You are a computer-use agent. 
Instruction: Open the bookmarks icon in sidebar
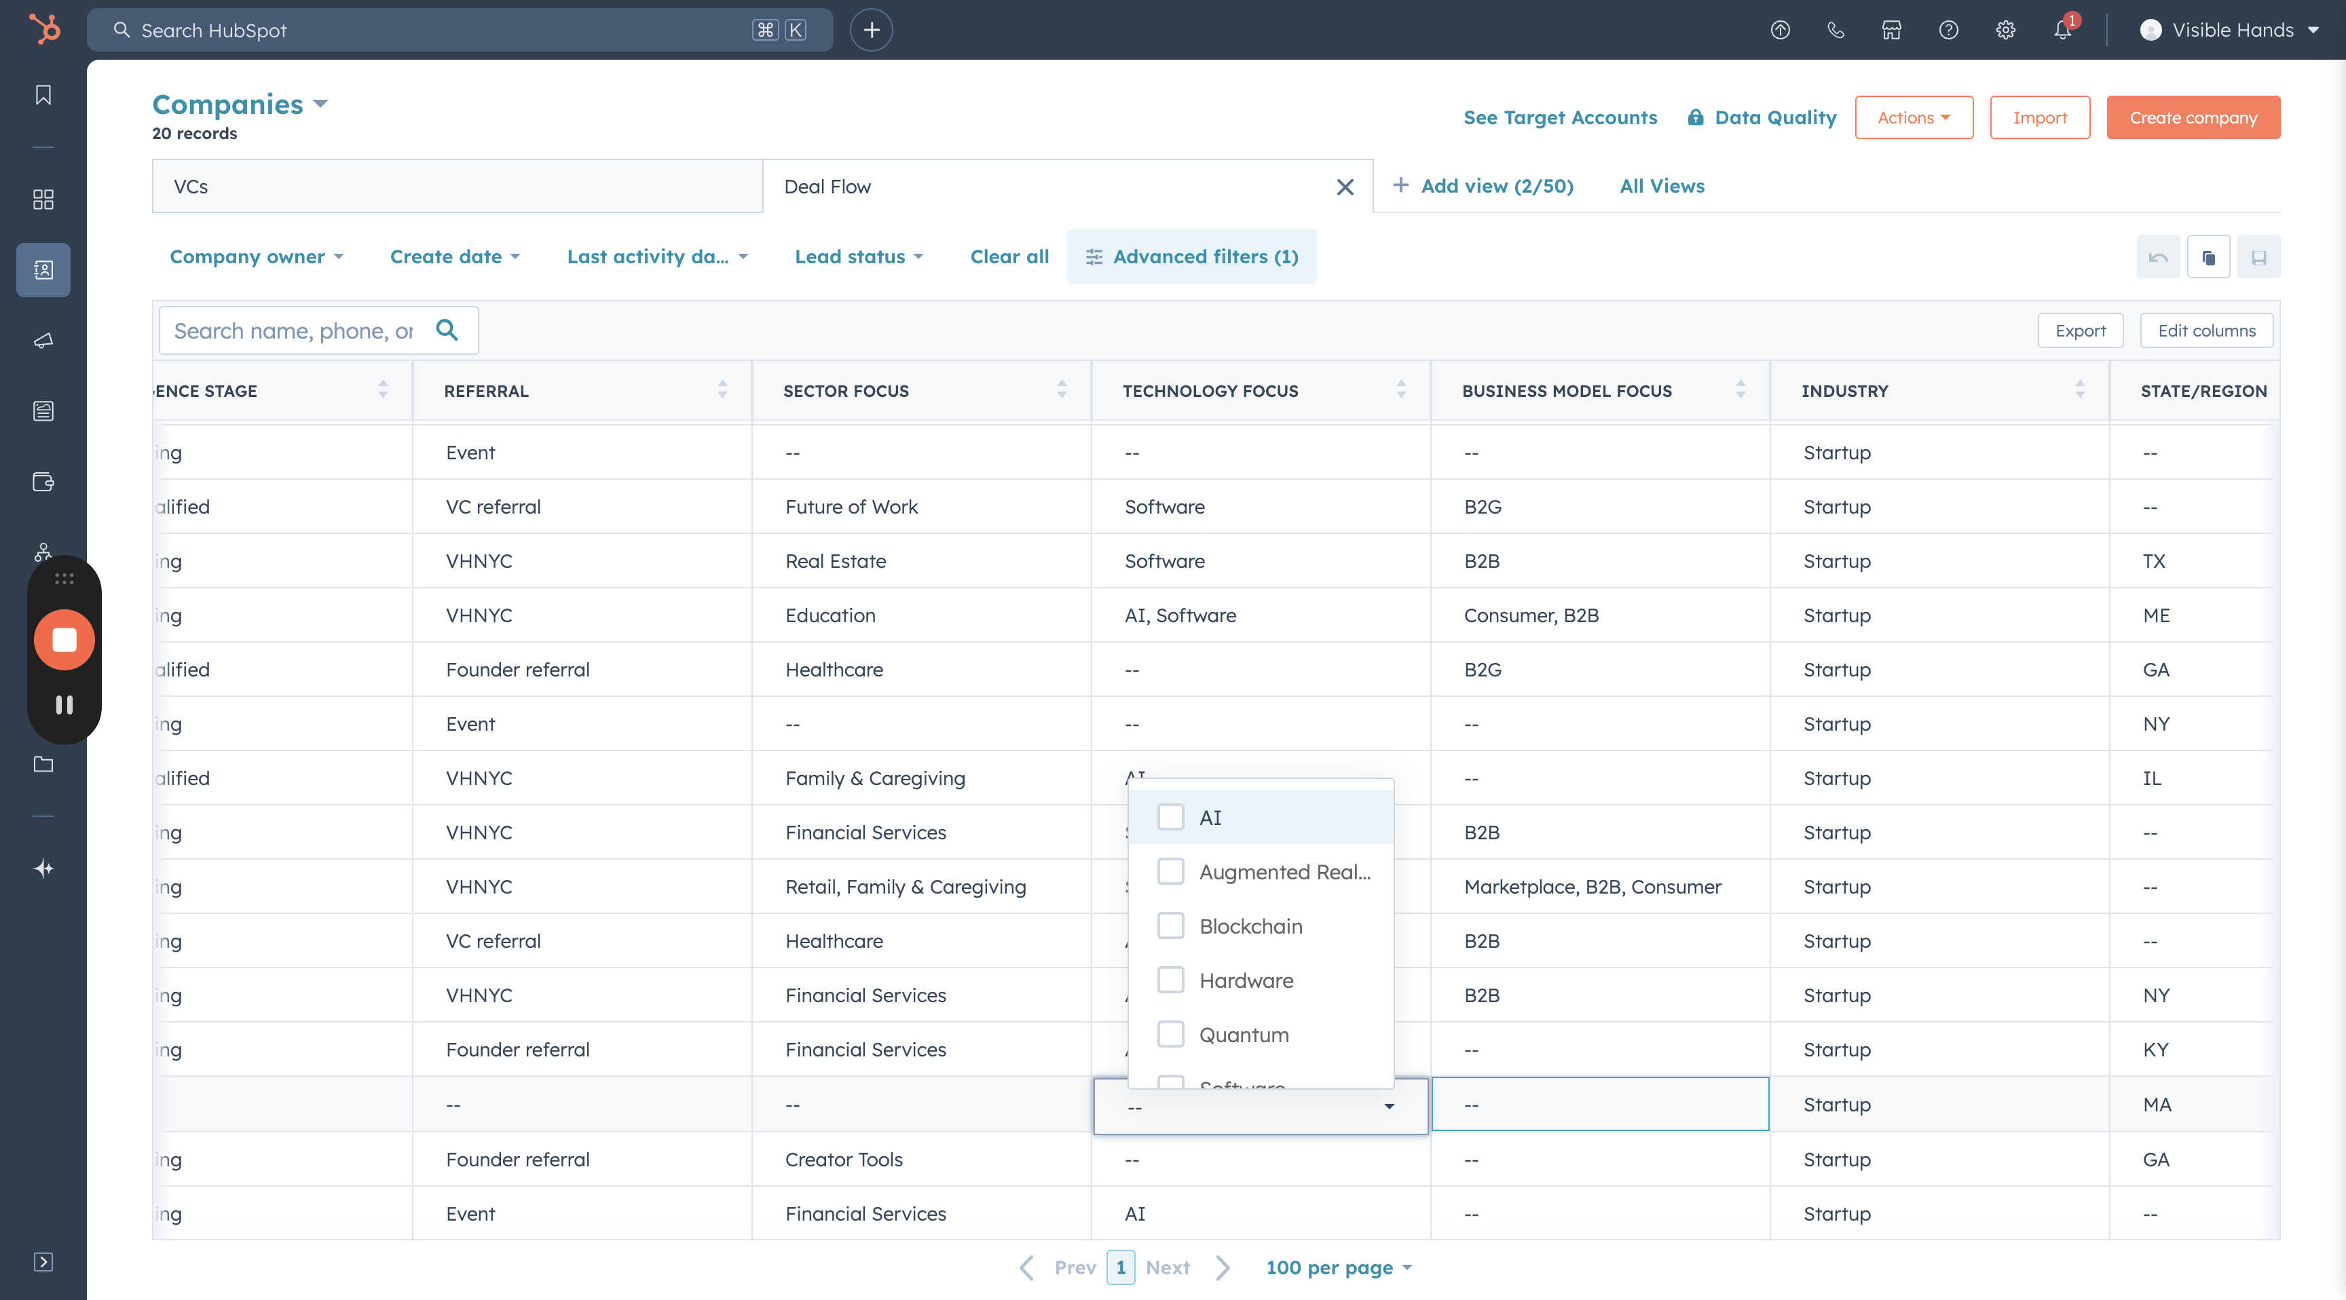point(43,95)
